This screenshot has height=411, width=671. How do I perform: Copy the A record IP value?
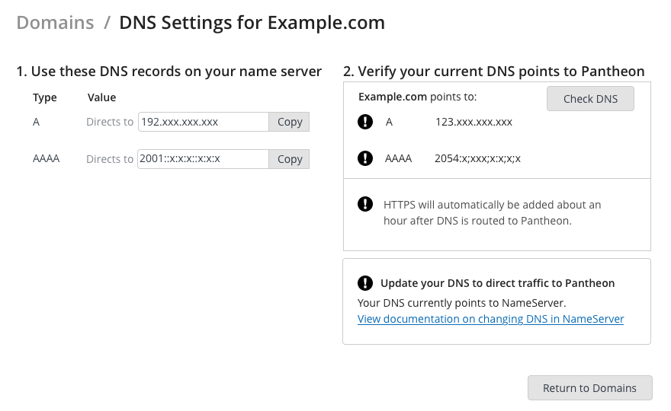click(x=289, y=122)
